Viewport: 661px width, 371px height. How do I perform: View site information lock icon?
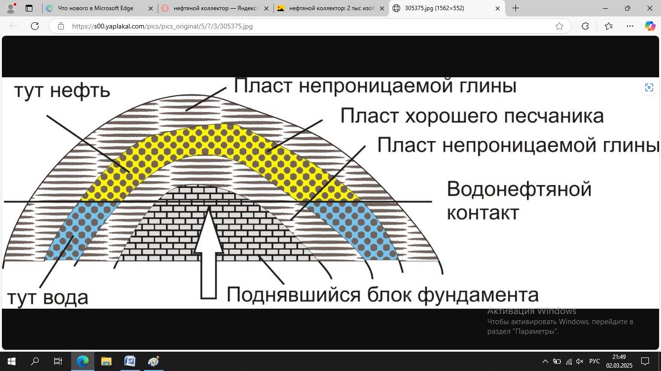61,26
